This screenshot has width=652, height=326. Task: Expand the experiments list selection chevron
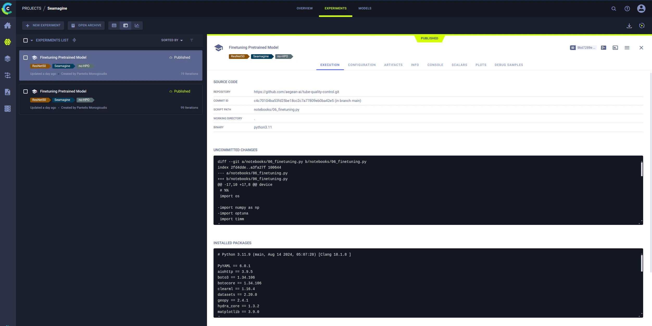(32, 40)
